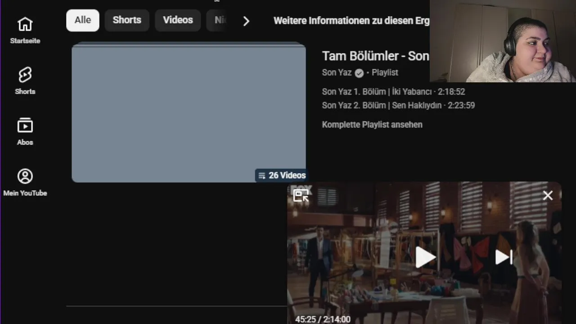The height and width of the screenshot is (324, 576).
Task: Close the miniplayer
Action: [x=548, y=195]
